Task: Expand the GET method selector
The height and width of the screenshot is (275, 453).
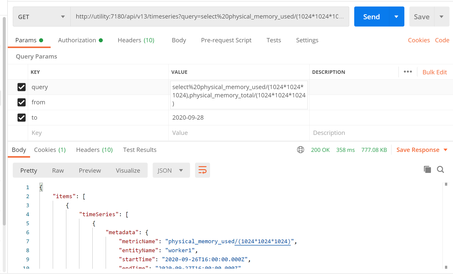Action: pos(42,17)
